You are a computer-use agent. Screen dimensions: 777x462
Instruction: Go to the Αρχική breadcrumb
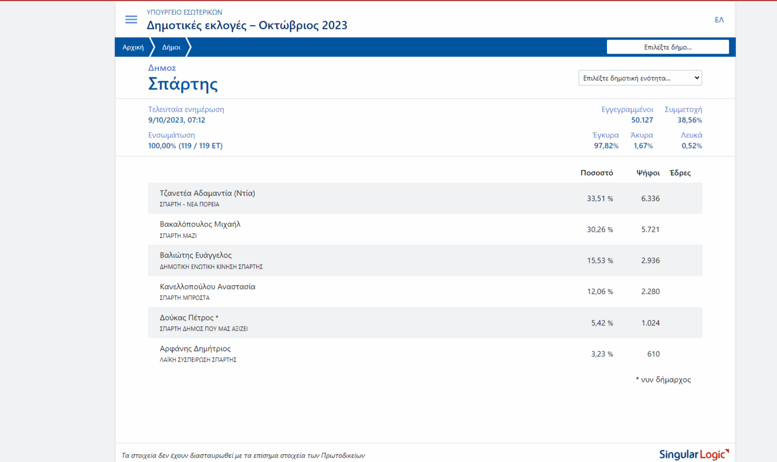pos(133,47)
